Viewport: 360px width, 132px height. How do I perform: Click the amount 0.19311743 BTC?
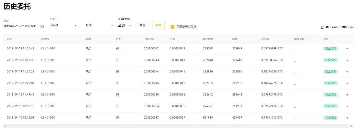tap(272, 118)
